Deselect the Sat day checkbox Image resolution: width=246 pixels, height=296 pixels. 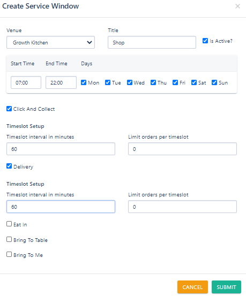click(x=194, y=82)
